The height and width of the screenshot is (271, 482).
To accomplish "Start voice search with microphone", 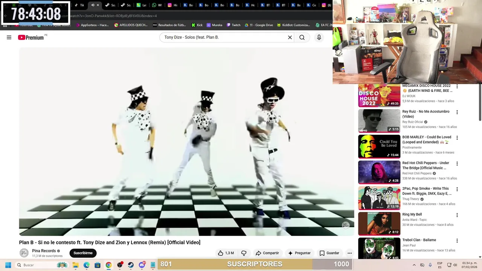I will [x=319, y=37].
